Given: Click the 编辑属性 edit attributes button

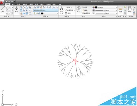Looking at the screenshot, I should [x=86, y=13].
